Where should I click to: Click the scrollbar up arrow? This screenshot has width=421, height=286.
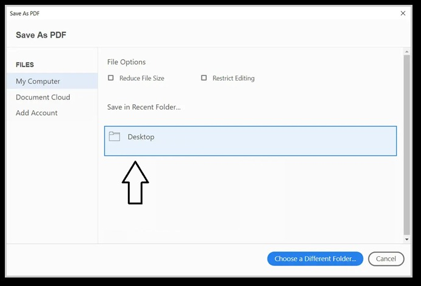click(x=406, y=52)
